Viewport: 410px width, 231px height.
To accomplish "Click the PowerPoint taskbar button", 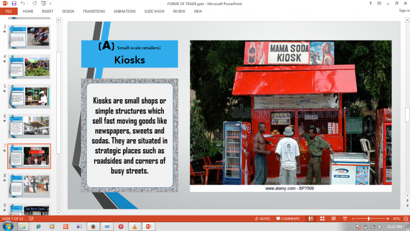I will pyautogui.click(x=149, y=226).
